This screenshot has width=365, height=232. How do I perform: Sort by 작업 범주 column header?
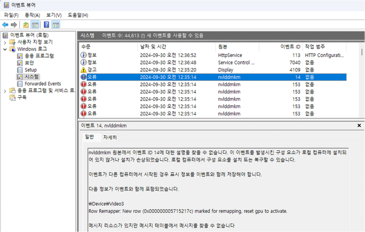click(324, 47)
